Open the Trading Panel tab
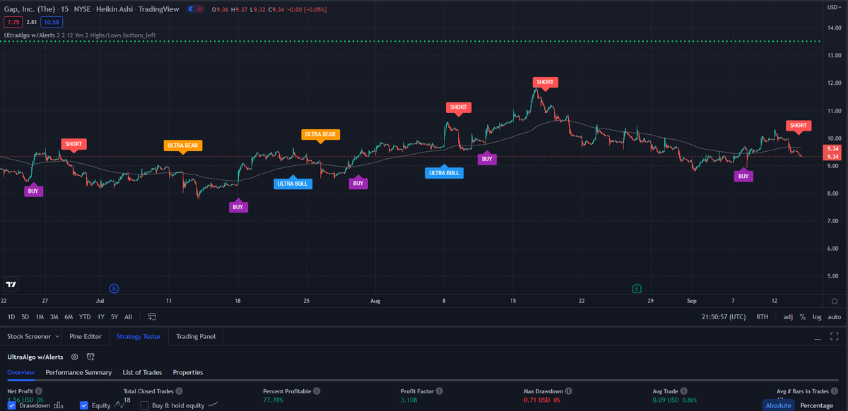Viewport: 848px width, 411px height. pyautogui.click(x=196, y=336)
